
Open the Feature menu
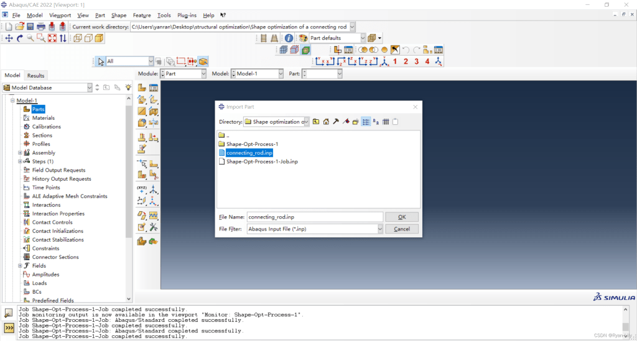tap(142, 15)
